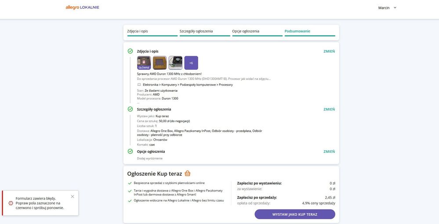Click the basket icon next to Ogłoszenie Kup teraz
Viewport: 439px width, 224px height.
[188, 173]
